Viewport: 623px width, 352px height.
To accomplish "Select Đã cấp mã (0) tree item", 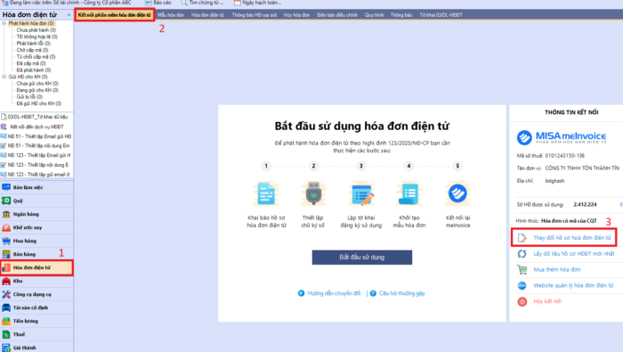I will tap(31, 63).
